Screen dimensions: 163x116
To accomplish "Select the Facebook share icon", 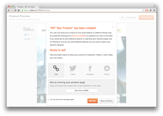I will click(x=90, y=70).
